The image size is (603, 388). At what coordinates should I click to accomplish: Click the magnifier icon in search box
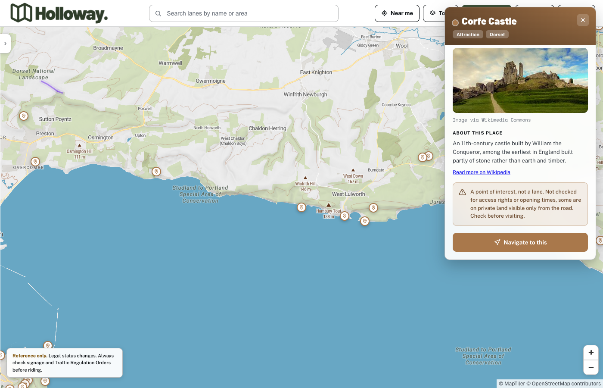[158, 13]
